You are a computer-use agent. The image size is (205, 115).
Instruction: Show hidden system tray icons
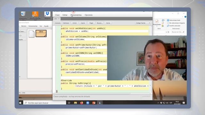tap(158, 103)
